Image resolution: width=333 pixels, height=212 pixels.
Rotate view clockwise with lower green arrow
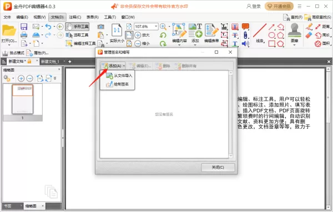pos(163,43)
